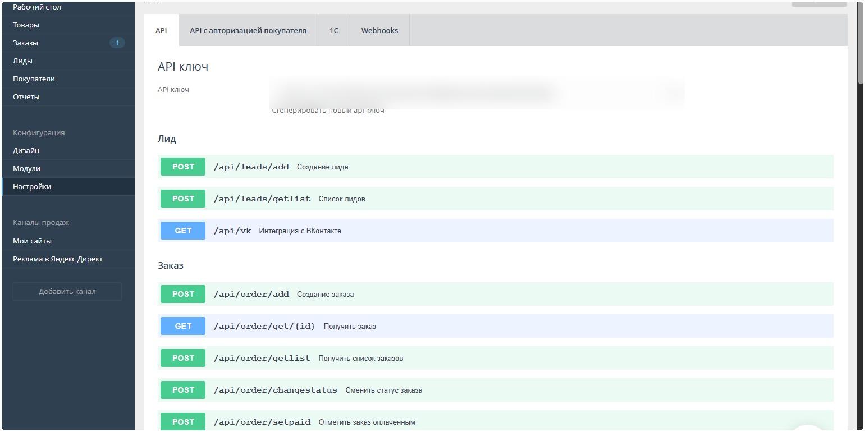This screenshot has width=865, height=432.
Task: Open the Заказы section in sidebar
Action: pyautogui.click(x=26, y=43)
